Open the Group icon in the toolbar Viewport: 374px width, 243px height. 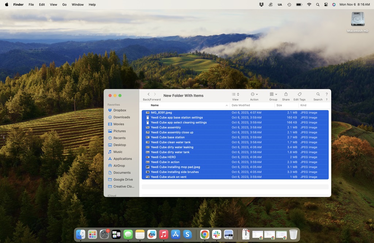272,94
